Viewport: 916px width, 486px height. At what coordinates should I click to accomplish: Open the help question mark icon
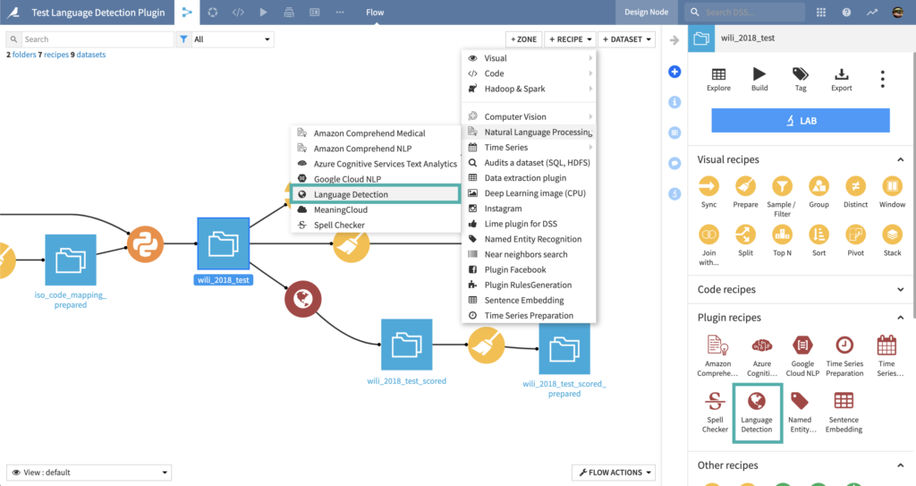(846, 13)
